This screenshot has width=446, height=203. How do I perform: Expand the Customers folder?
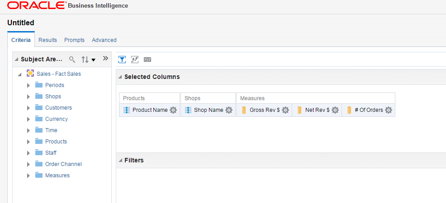tap(28, 108)
